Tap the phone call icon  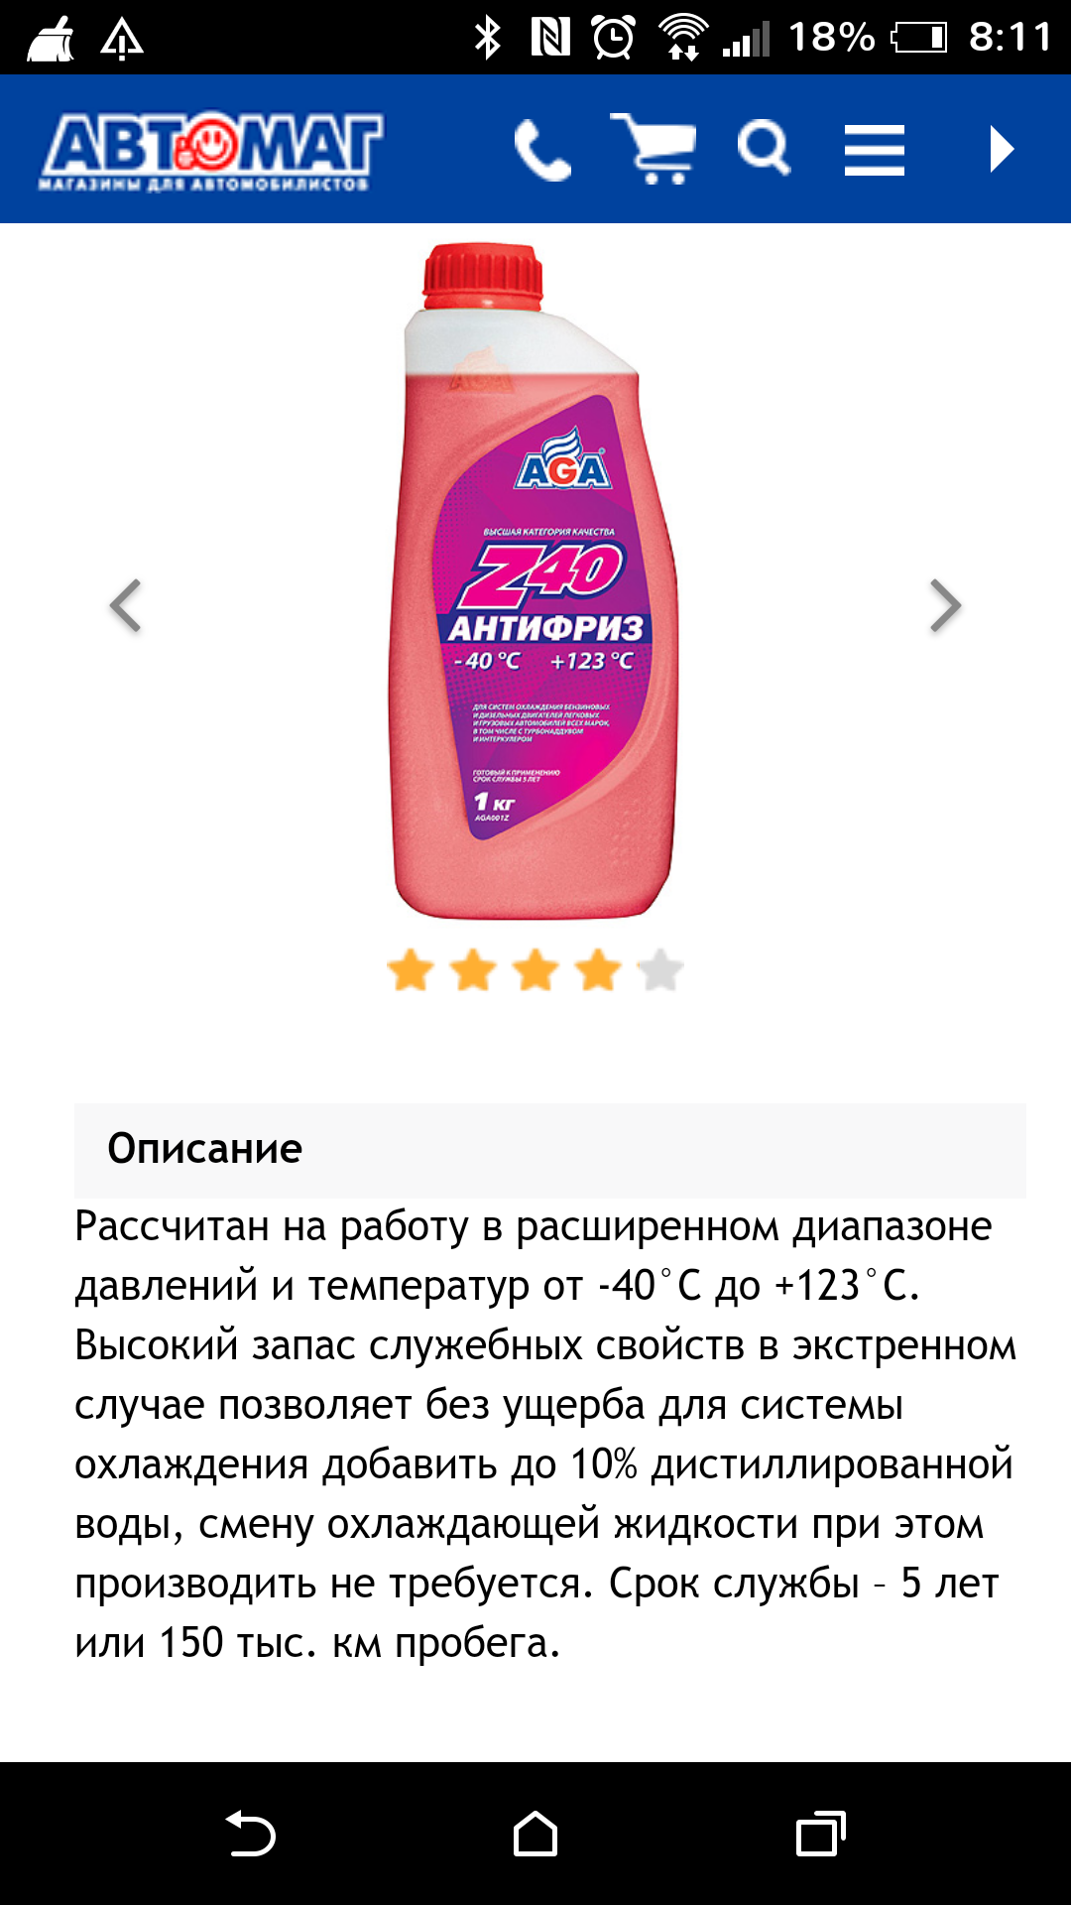pos(543,151)
